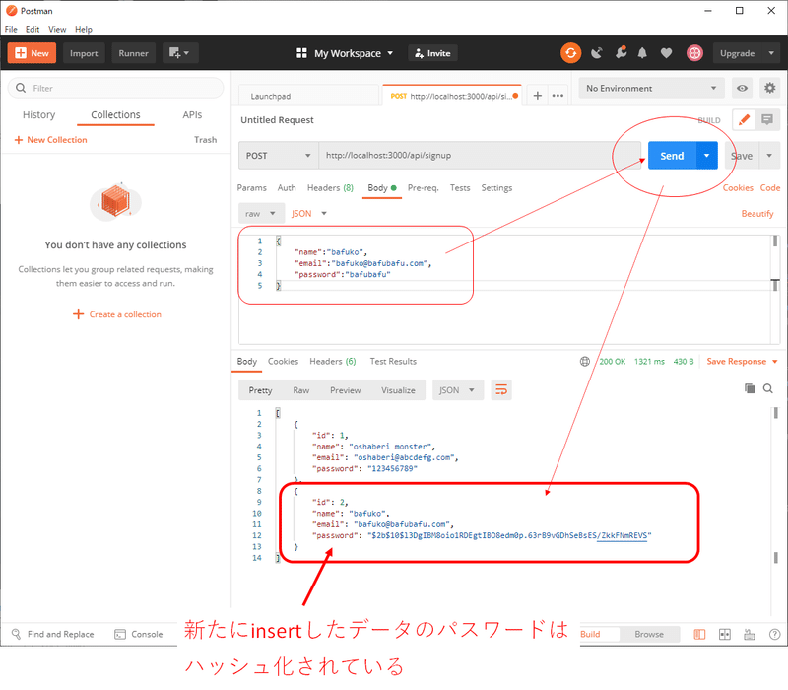The width and height of the screenshot is (788, 690).
Task: Switch to History tab
Action: (x=38, y=115)
